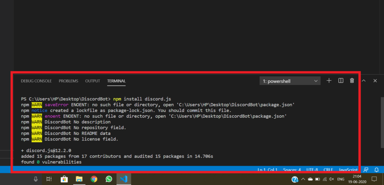Click the CRLF line ending status entry
This screenshot has height=185, width=384.
328,170
